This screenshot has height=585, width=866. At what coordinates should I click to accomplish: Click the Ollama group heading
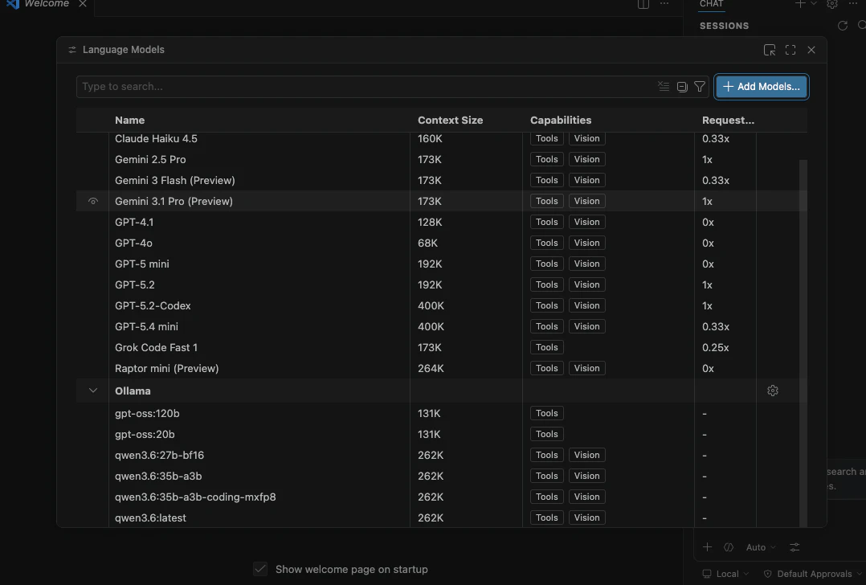(133, 391)
